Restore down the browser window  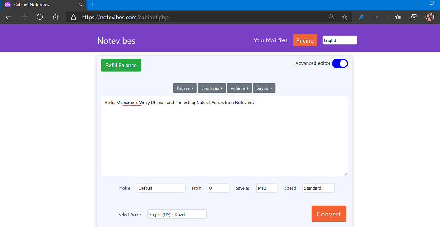click(x=432, y=3)
